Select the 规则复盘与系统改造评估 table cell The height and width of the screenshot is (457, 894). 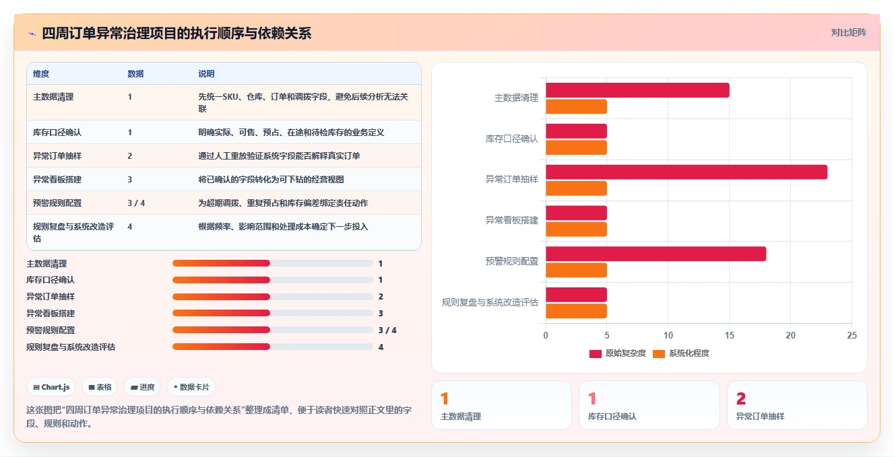pyautogui.click(x=74, y=232)
